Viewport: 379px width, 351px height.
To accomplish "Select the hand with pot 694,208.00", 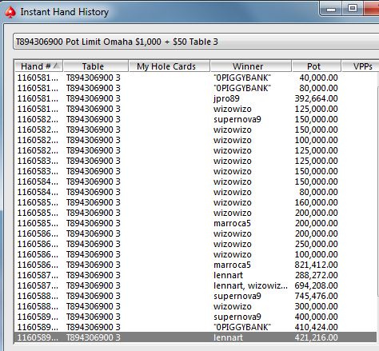I will [196, 285].
